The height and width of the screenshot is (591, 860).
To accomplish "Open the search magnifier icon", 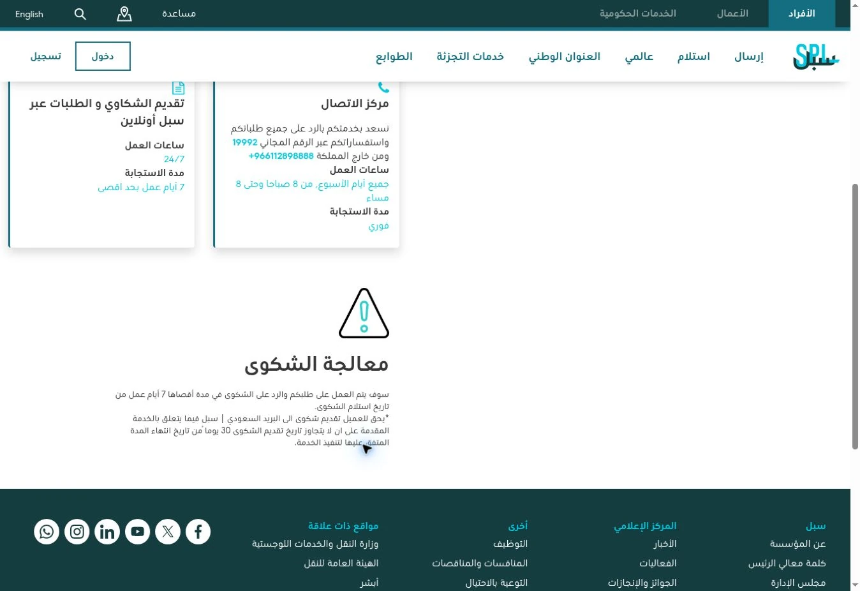I will (x=80, y=14).
